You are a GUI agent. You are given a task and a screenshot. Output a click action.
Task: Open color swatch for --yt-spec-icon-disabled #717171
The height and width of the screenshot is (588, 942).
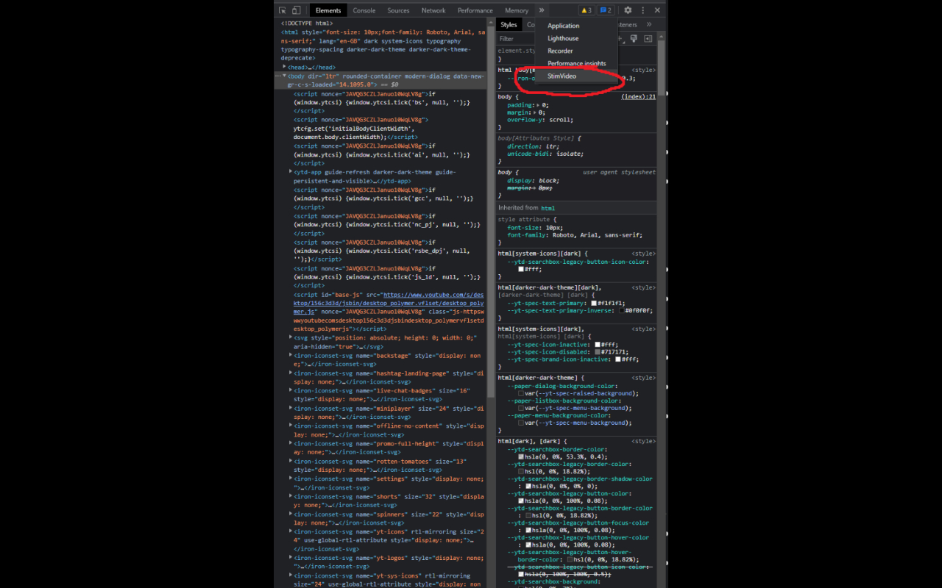point(598,351)
